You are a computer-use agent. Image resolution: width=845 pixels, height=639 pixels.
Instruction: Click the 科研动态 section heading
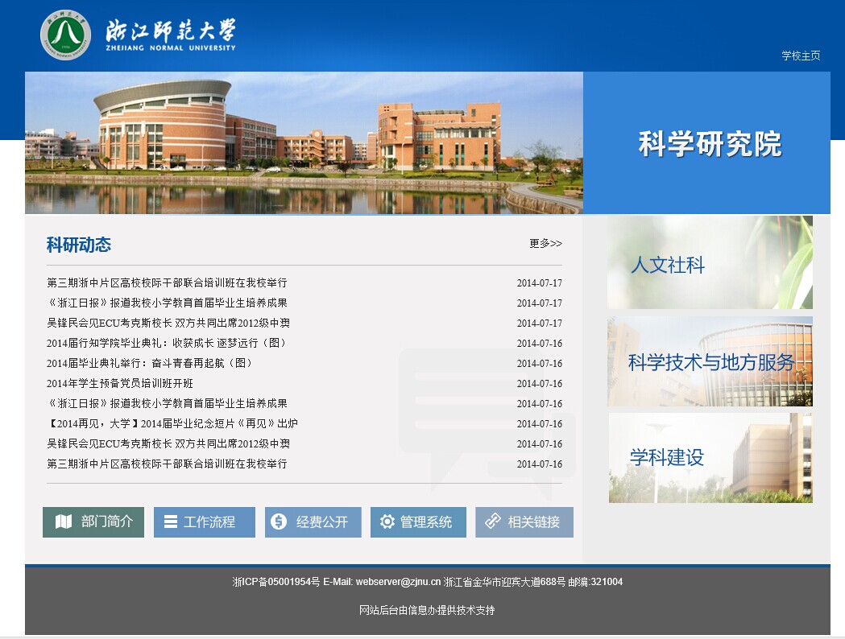(79, 245)
